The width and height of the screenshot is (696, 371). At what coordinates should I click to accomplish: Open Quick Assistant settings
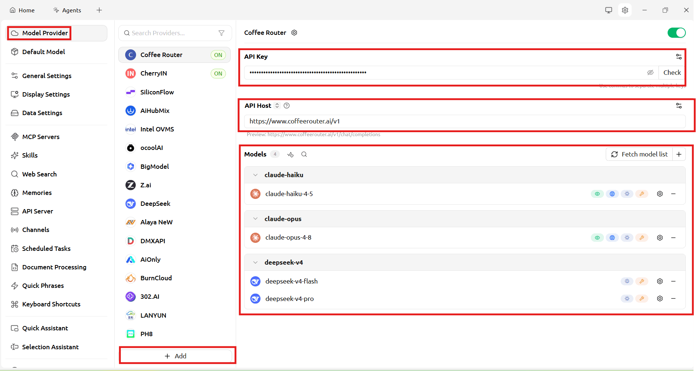[x=57, y=328]
